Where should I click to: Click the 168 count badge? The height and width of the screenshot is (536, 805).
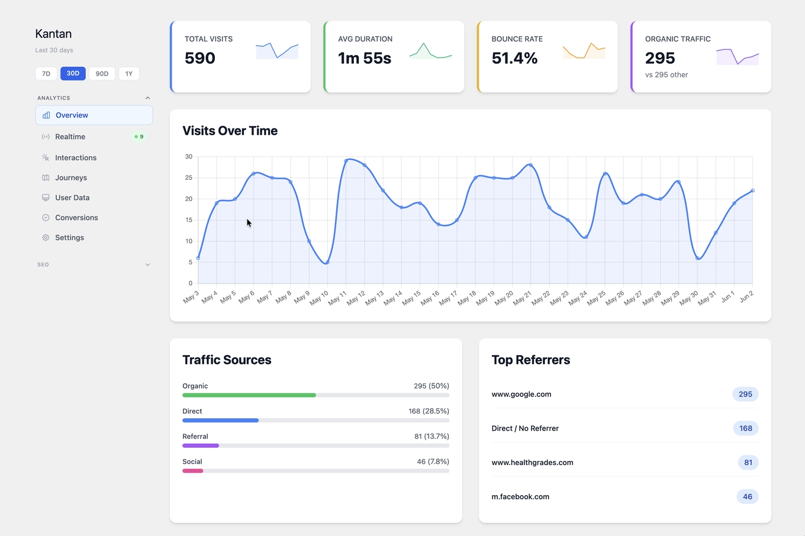coord(746,428)
